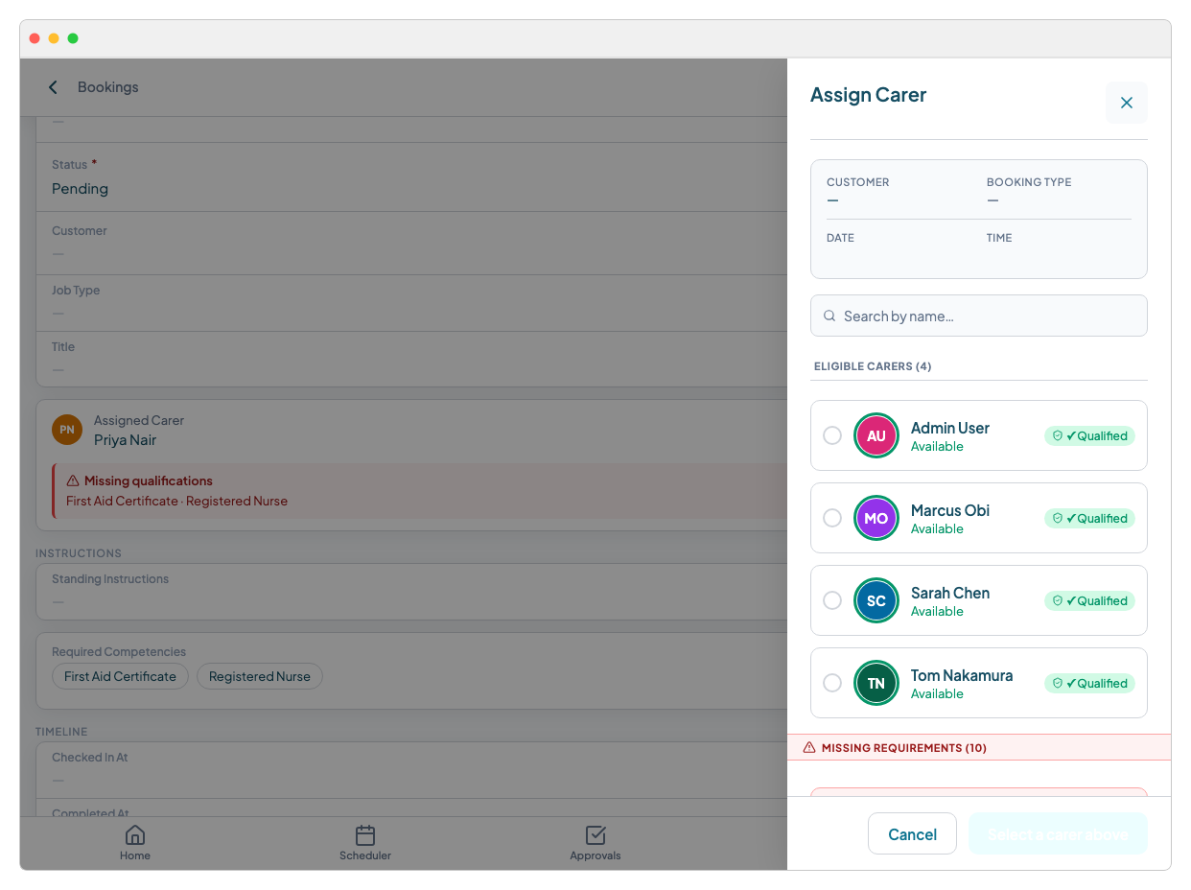The image size is (1191, 890).
Task: Click the Select a carer above button
Action: (1057, 834)
